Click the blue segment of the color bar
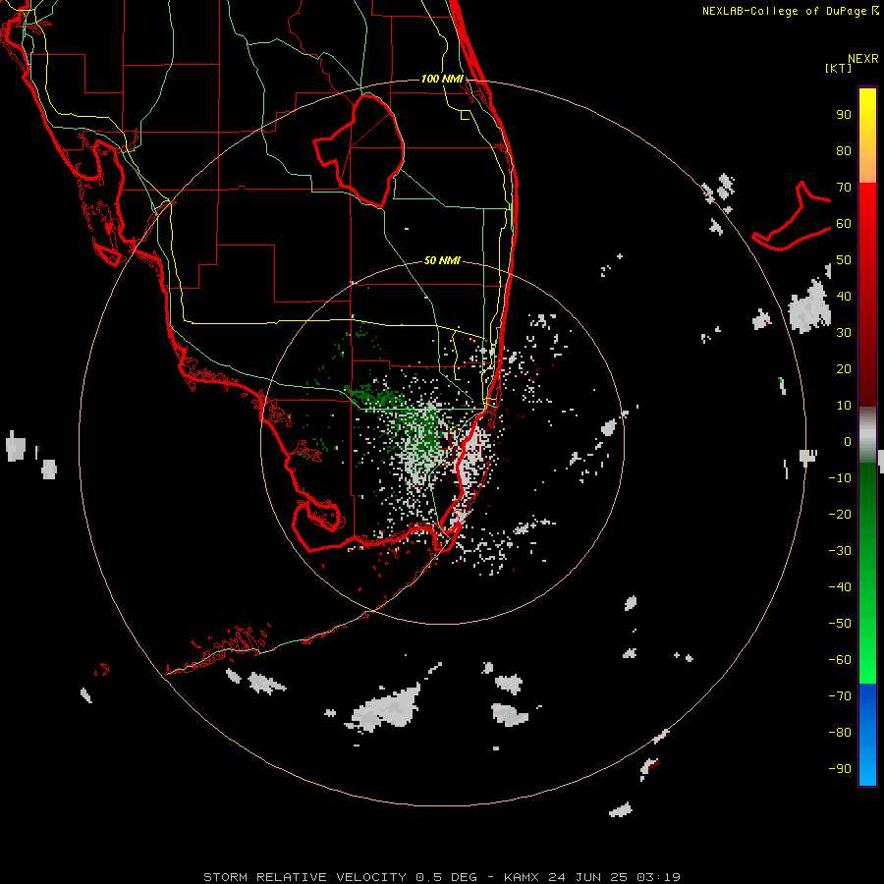884x884 pixels. click(867, 735)
